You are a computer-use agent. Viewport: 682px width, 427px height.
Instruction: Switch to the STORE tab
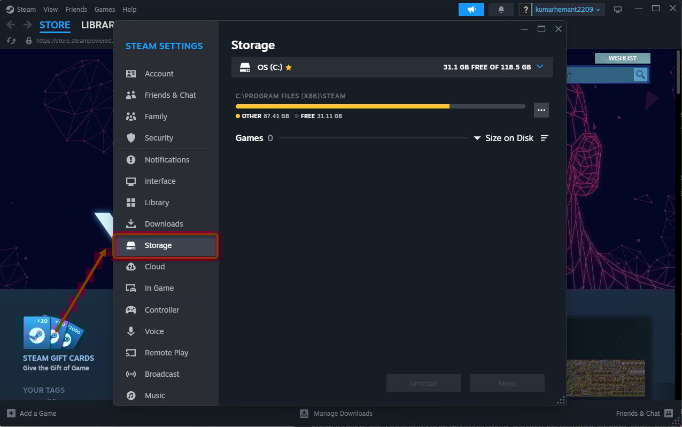[x=55, y=25]
